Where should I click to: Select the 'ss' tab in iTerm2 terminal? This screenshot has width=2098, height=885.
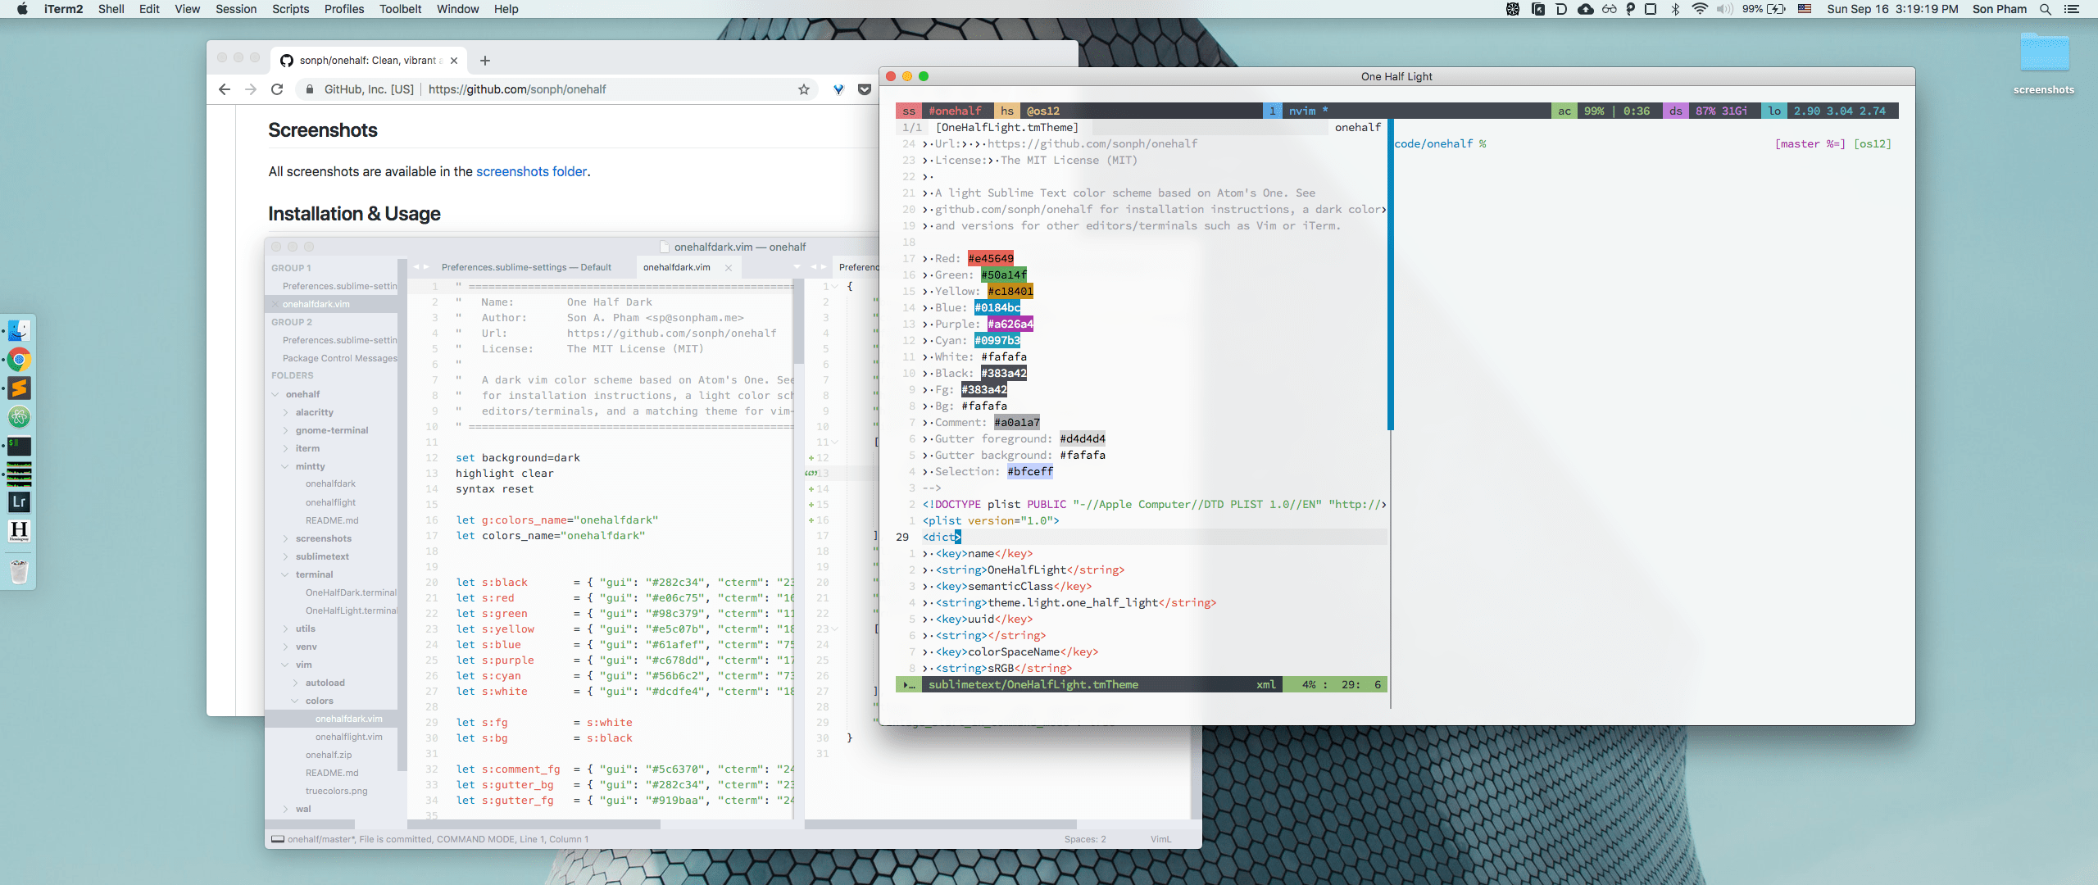point(907,110)
